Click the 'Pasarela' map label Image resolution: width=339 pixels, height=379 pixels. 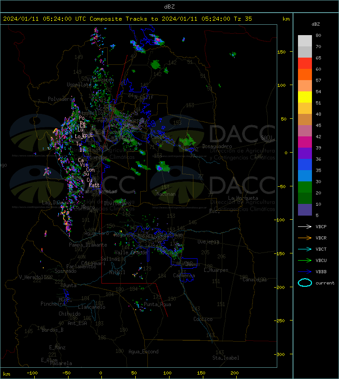61,363
